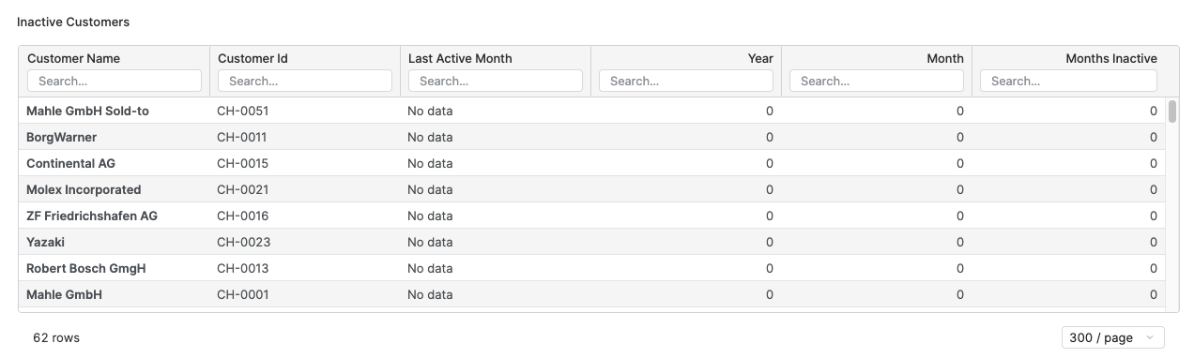
Task: Click customer id CH-0051
Action: point(242,111)
